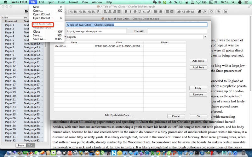Apply Heading 5 style from toolbar
The width and height of the screenshot is (252, 157).
89,12
